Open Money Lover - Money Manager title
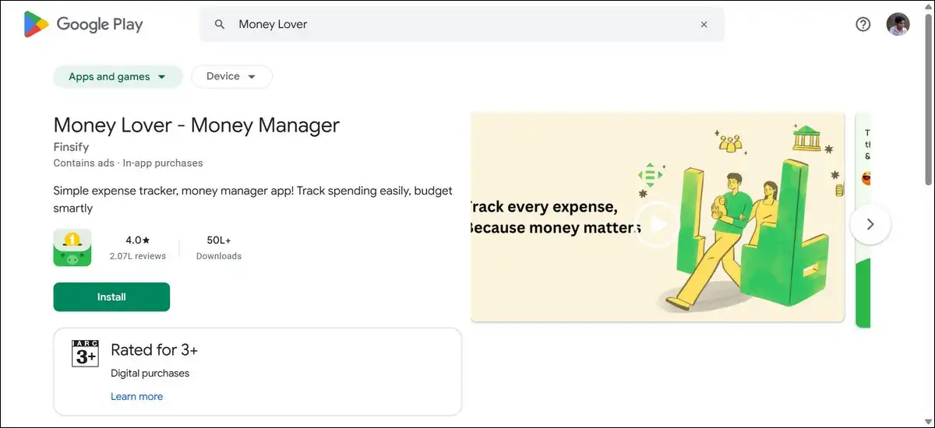Image resolution: width=935 pixels, height=428 pixels. [x=196, y=125]
